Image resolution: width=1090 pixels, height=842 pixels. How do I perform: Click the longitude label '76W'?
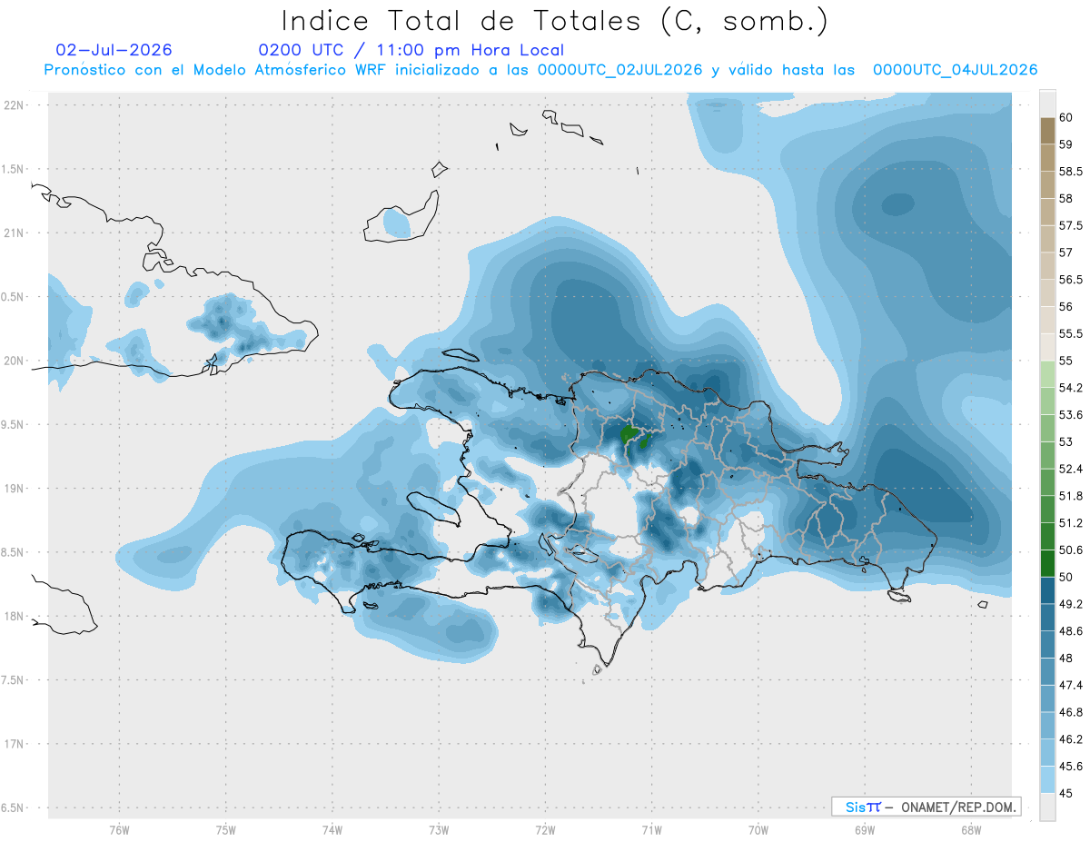pos(119,829)
